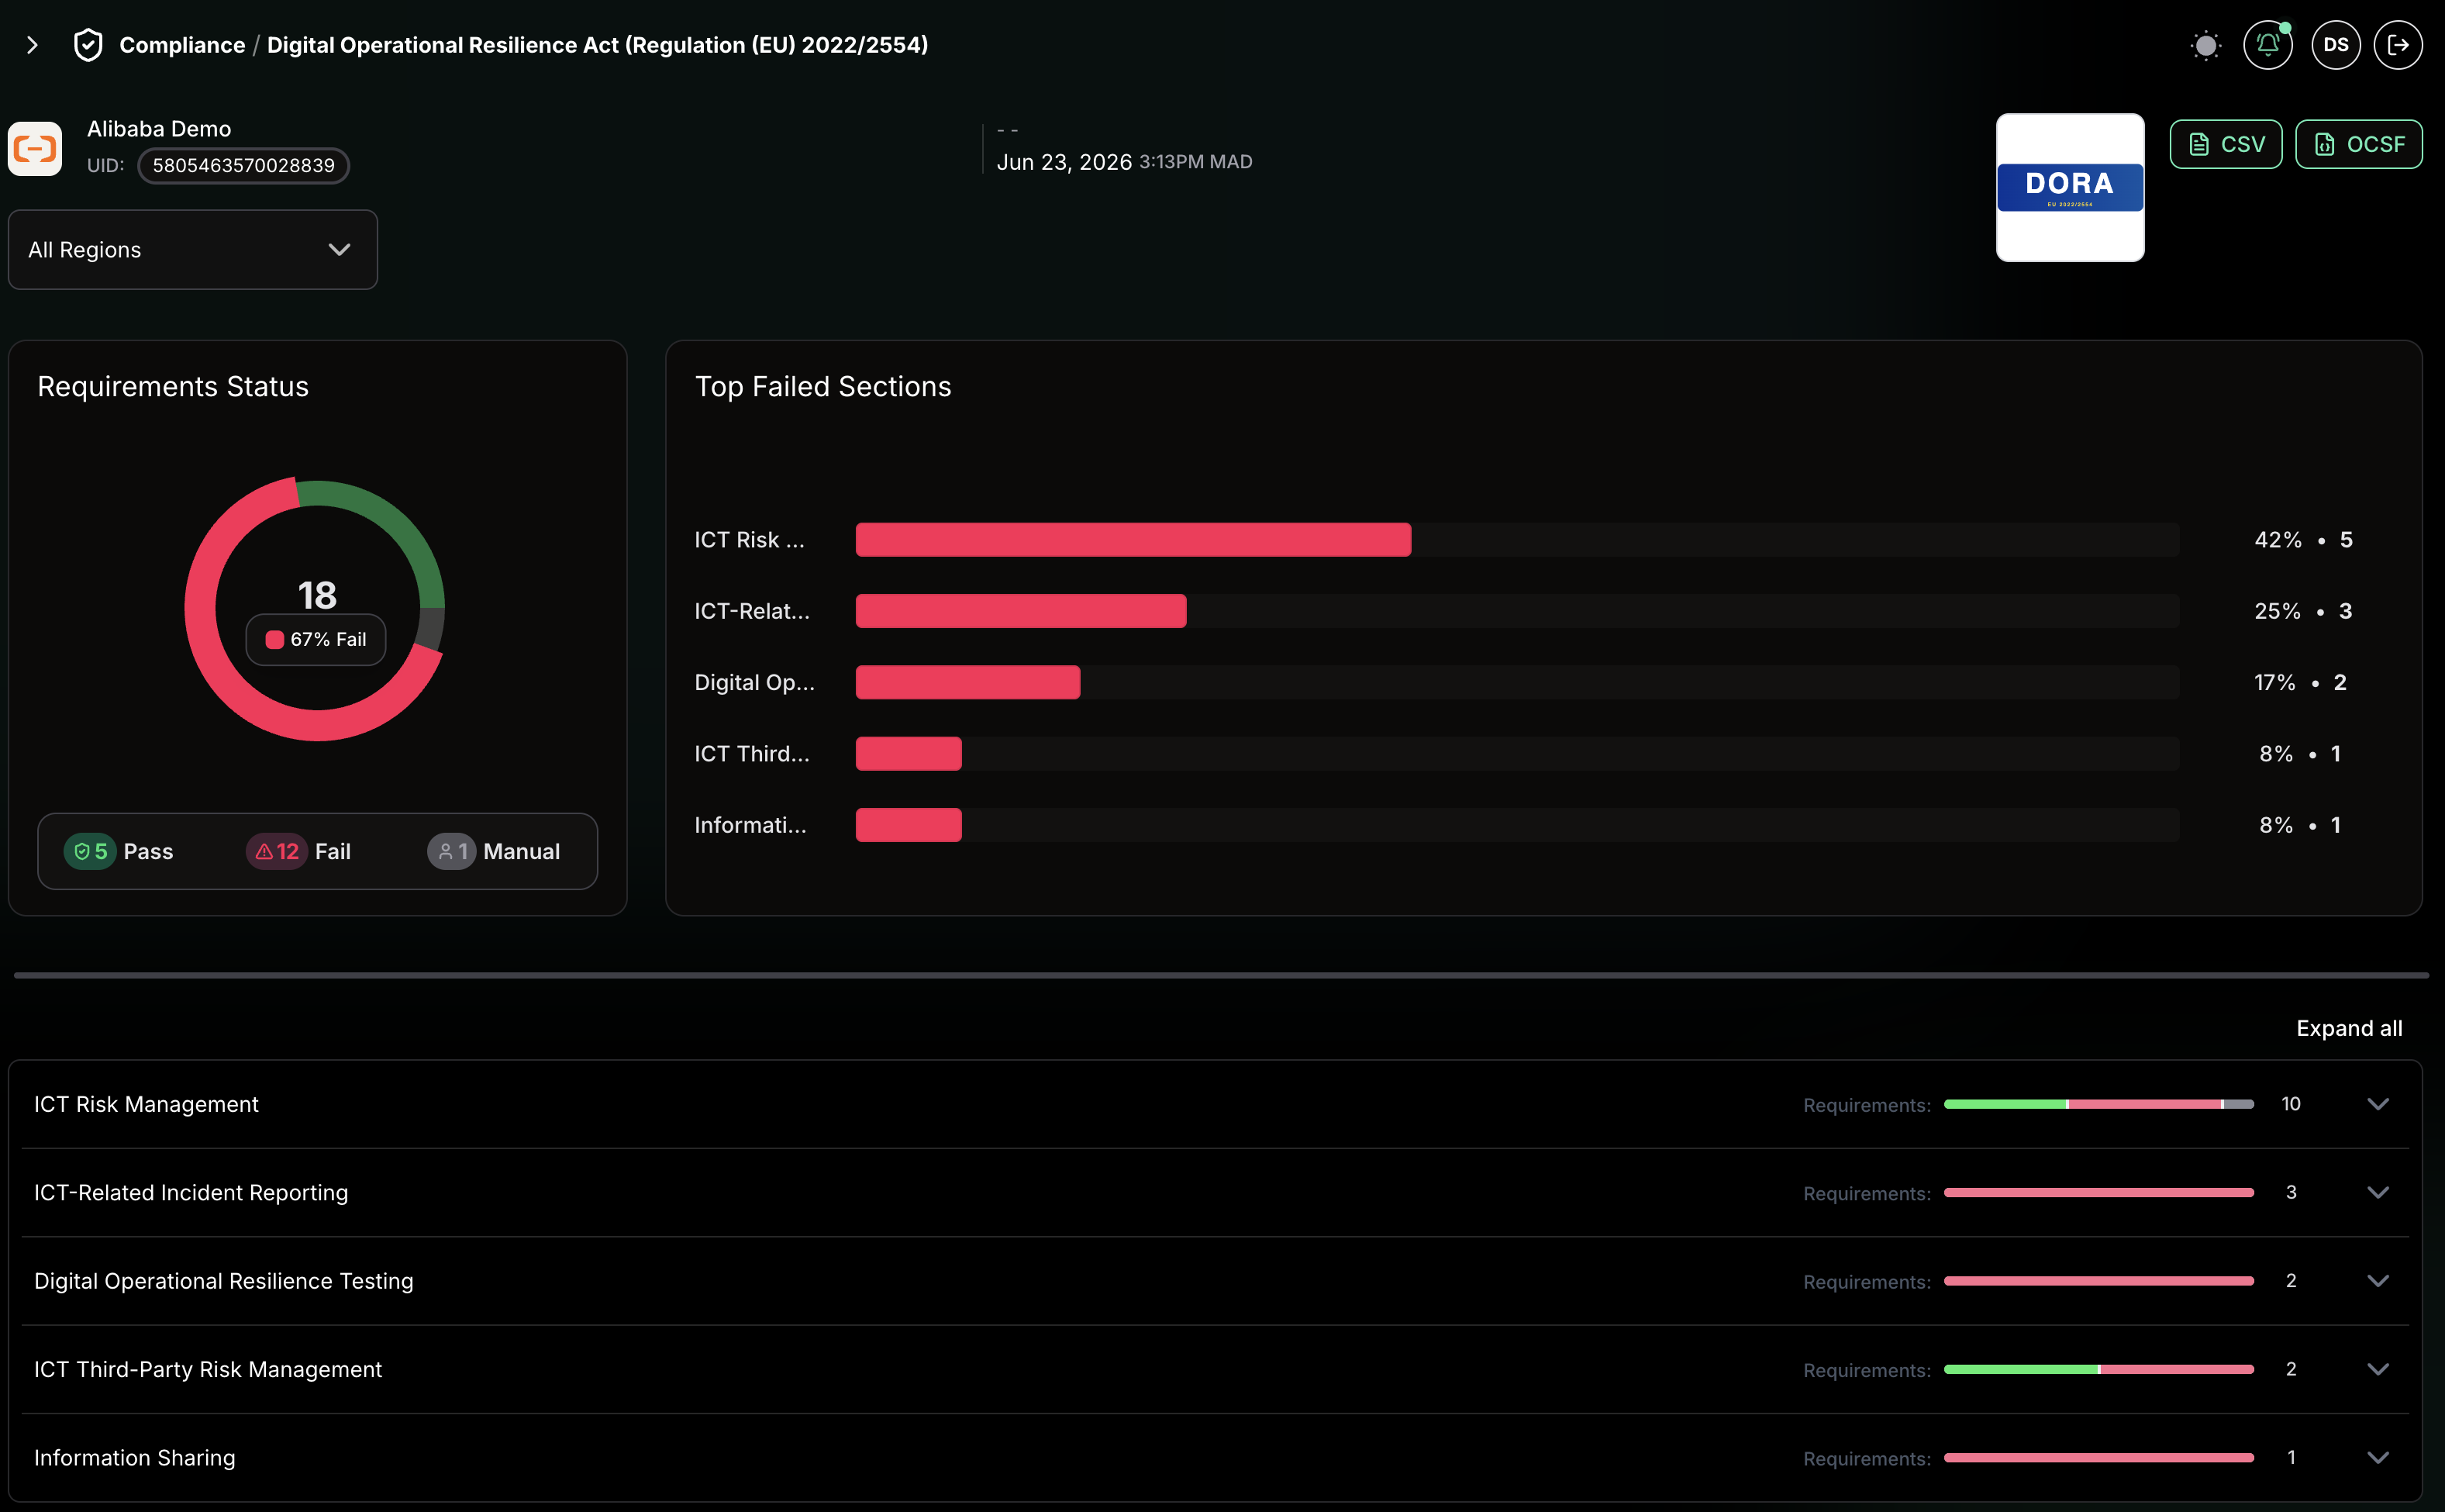Toggle light theme with the sun icon

2205,45
